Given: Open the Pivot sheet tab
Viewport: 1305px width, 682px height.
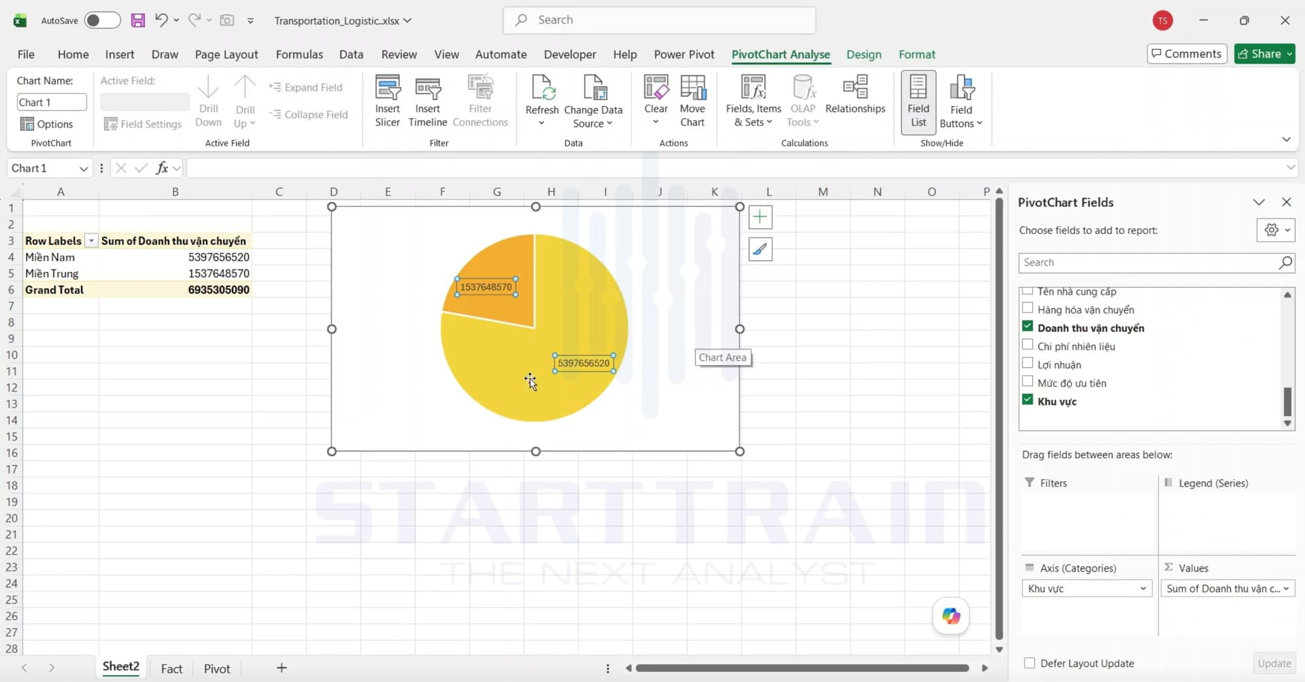Looking at the screenshot, I should (217, 668).
